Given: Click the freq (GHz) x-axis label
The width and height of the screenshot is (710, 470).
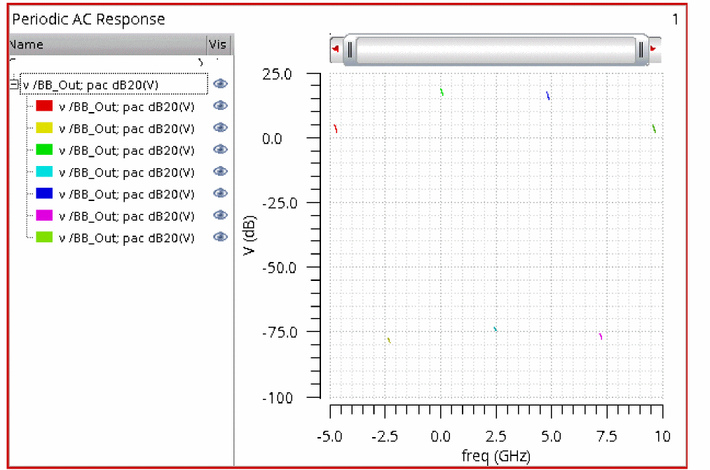Looking at the screenshot, I should point(496,456).
